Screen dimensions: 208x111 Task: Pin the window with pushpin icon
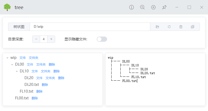tap(164, 7)
